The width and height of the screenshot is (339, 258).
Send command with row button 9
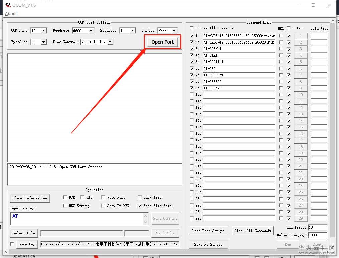pyautogui.click(x=301, y=88)
